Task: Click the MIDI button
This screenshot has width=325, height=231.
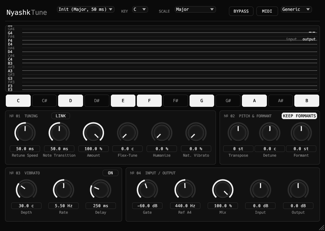Action: pyautogui.click(x=267, y=11)
